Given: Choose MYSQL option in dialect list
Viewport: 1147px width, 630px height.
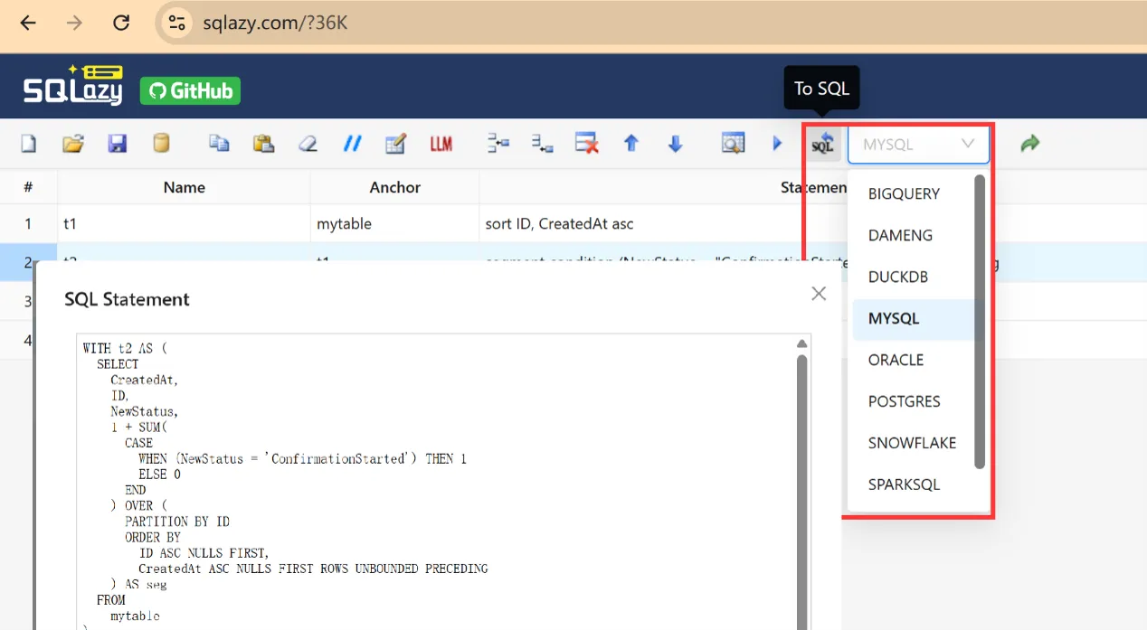Looking at the screenshot, I should [x=914, y=318].
